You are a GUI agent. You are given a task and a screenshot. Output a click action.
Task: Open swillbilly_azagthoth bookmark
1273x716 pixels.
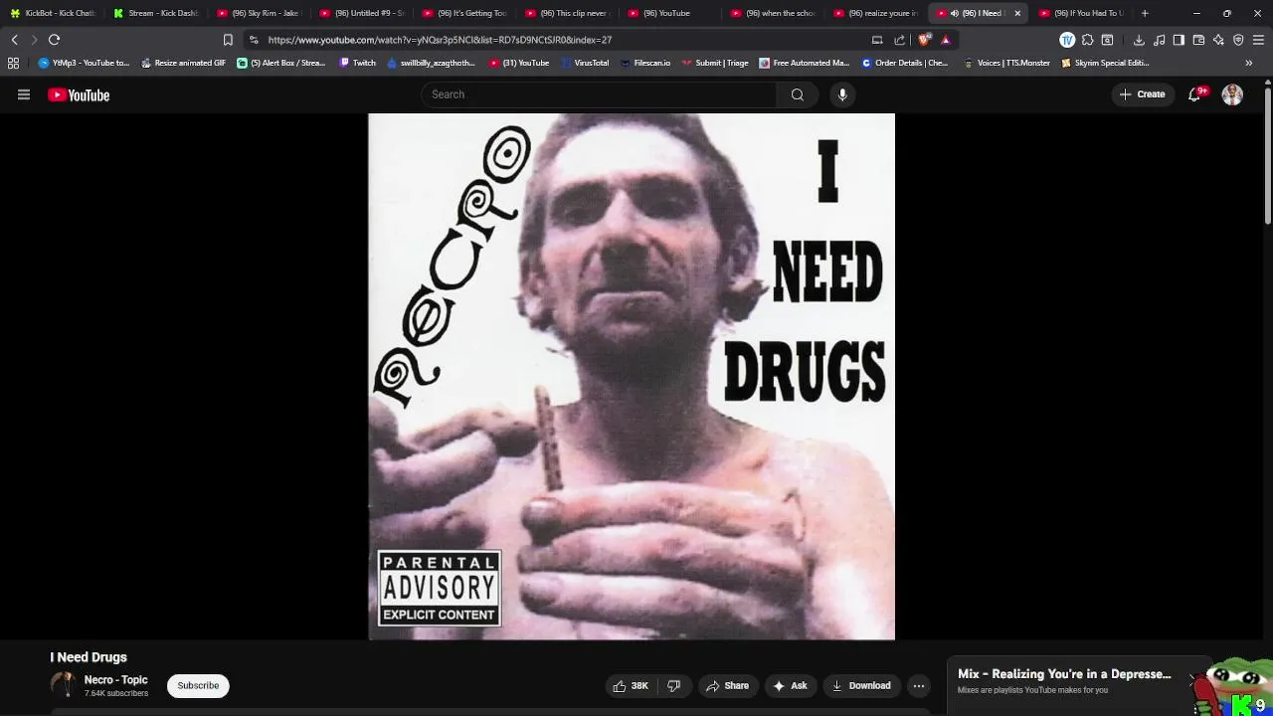pyautogui.click(x=432, y=63)
